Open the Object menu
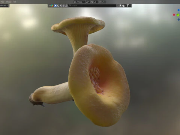The image size is (180, 135). (x=9, y=2)
